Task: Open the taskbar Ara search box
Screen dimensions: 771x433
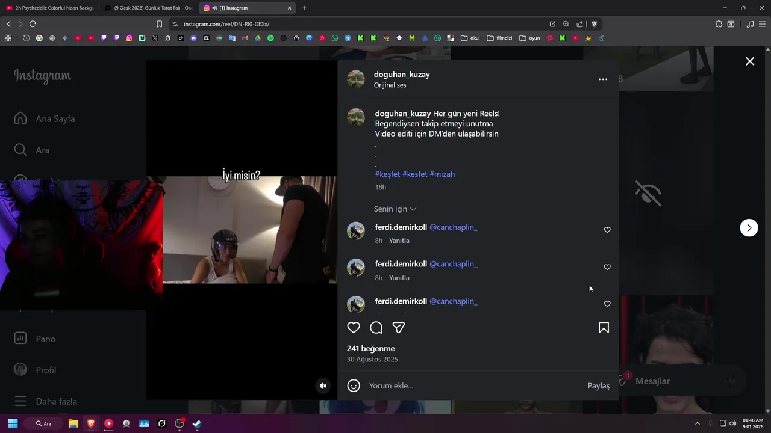Action: click(44, 423)
